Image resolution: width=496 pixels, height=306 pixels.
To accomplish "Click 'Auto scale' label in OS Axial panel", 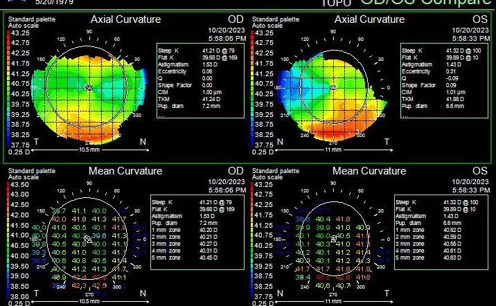I will click(x=267, y=26).
